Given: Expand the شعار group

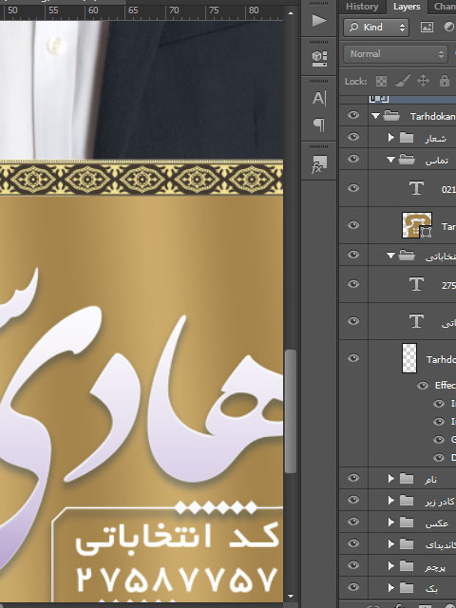Looking at the screenshot, I should pos(391,137).
